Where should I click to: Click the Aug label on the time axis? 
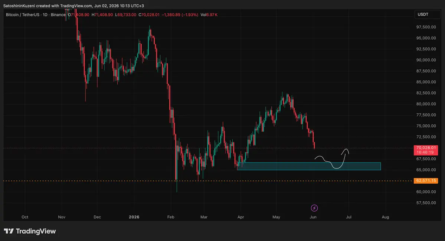385,217
